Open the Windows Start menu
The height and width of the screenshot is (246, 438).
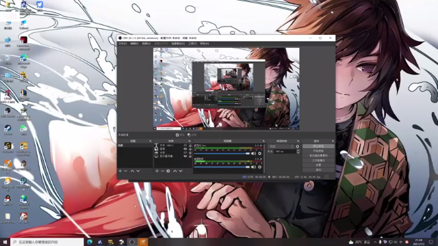pyautogui.click(x=5, y=242)
